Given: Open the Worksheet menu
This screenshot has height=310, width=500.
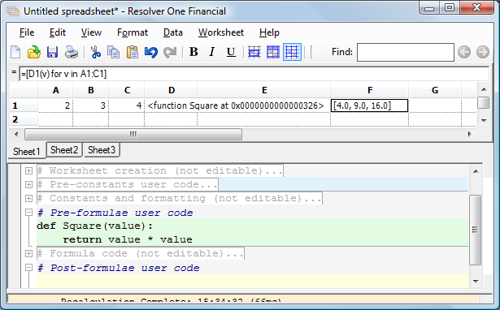Looking at the screenshot, I should tap(221, 32).
